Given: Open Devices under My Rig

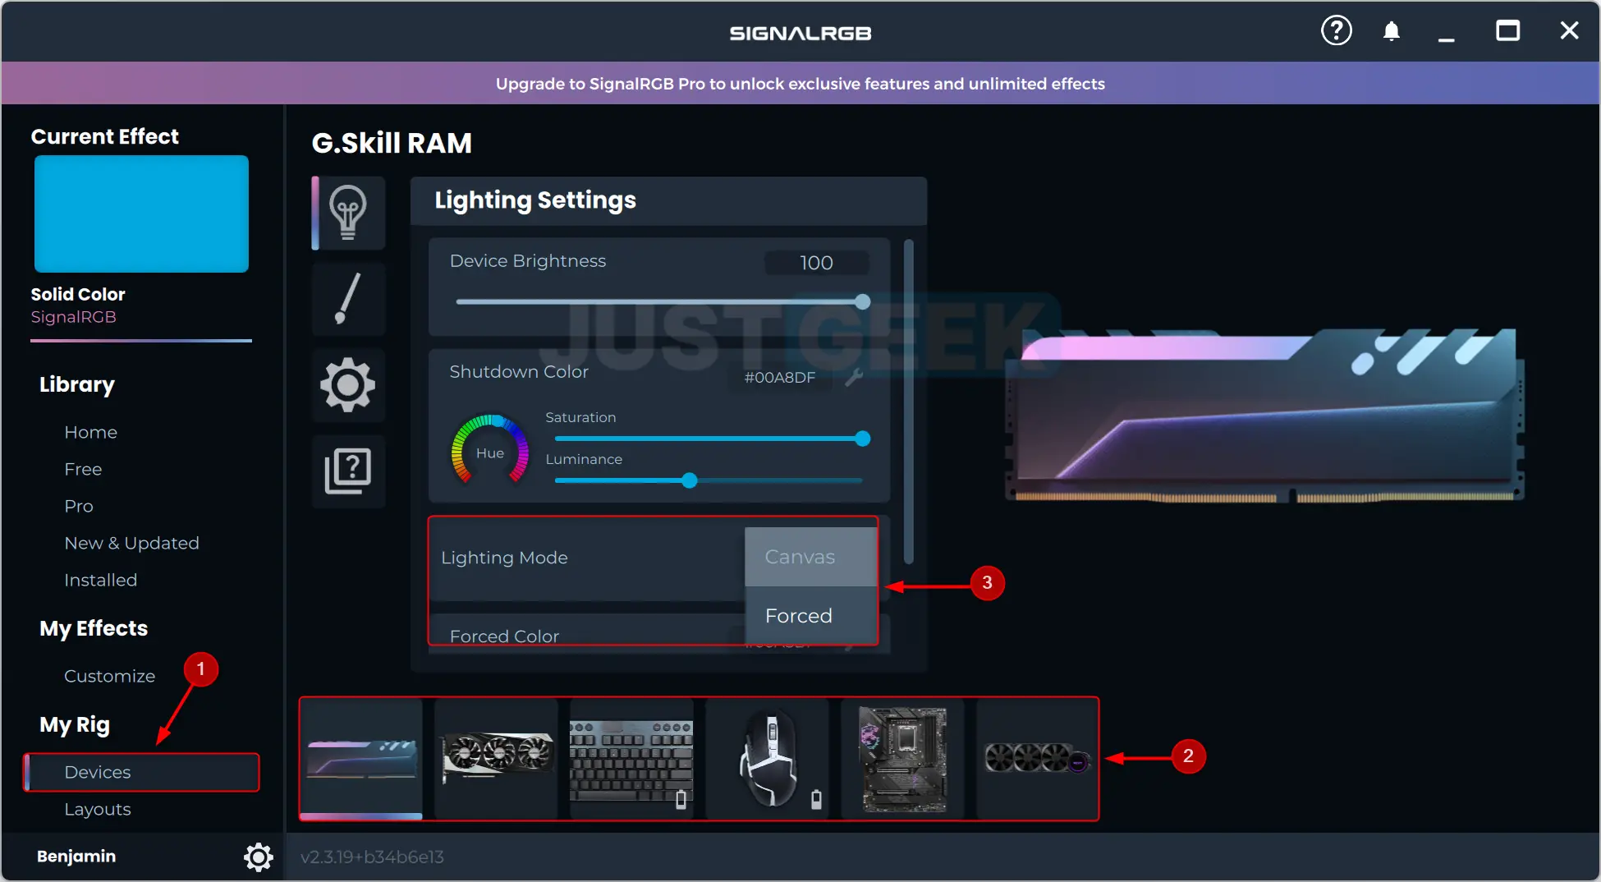Looking at the screenshot, I should coord(141,772).
